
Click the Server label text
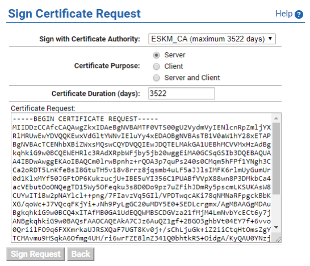175,55
